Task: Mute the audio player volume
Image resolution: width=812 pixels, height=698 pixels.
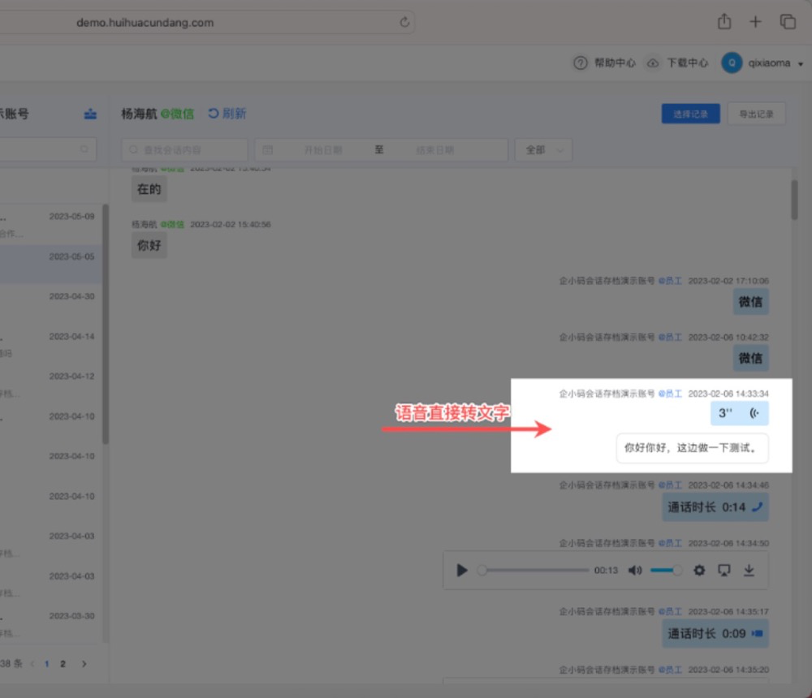Action: (635, 571)
